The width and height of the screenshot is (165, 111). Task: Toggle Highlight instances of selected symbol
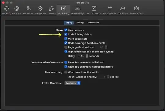pos(66,52)
